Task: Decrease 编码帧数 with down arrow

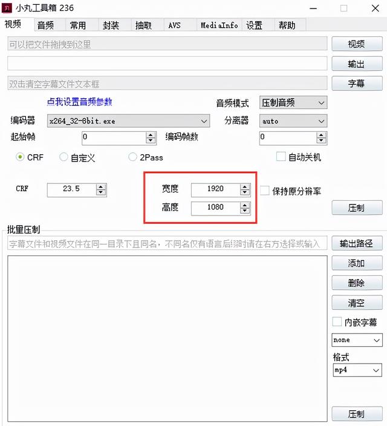Action: tap(321, 141)
